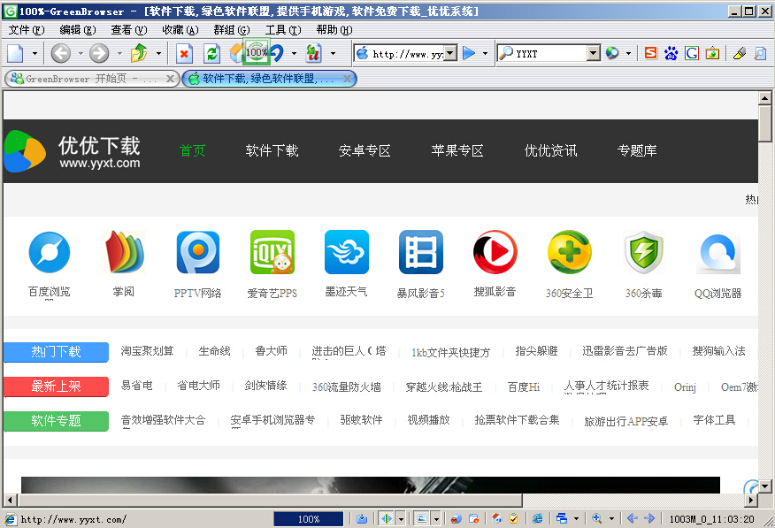Open the 编辑(E) menu
This screenshot has width=775, height=528.
(78, 30)
